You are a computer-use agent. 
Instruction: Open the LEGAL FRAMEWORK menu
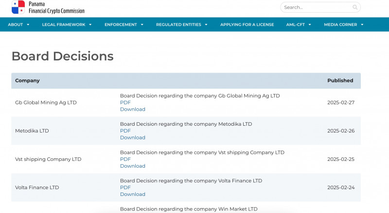click(64, 24)
